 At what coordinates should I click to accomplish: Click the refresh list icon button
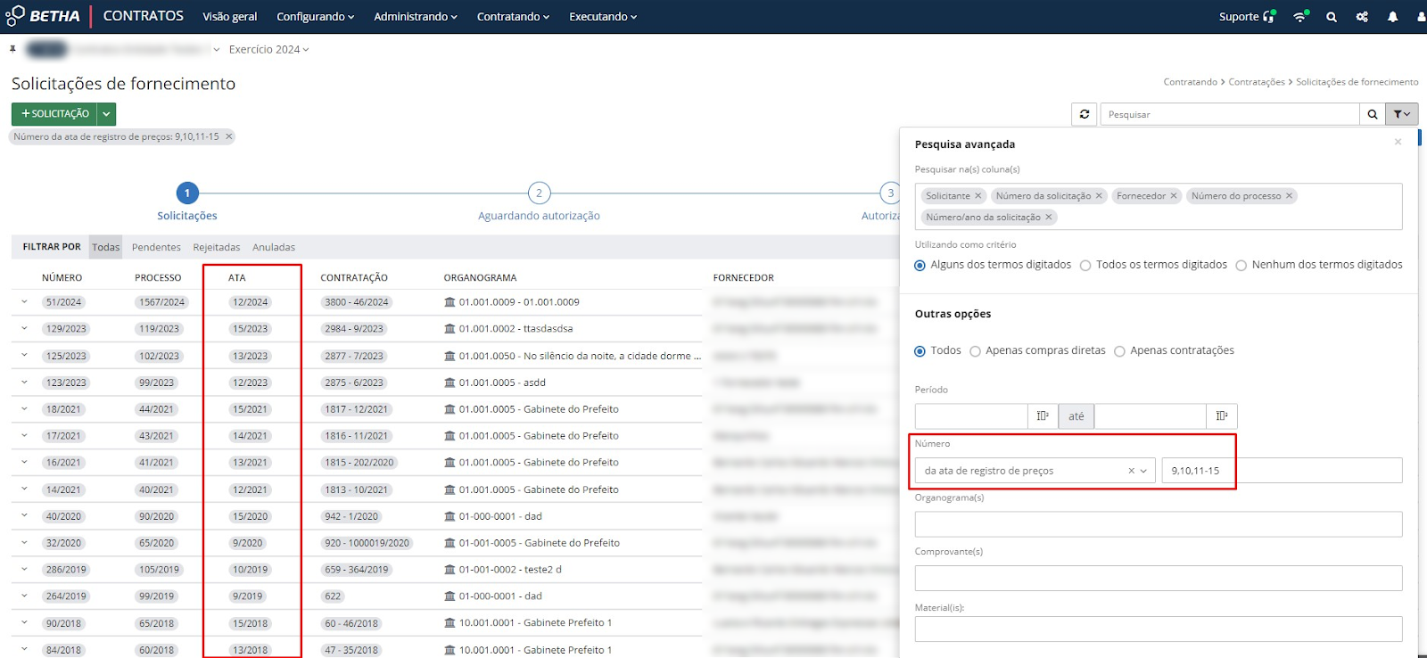[x=1085, y=114]
